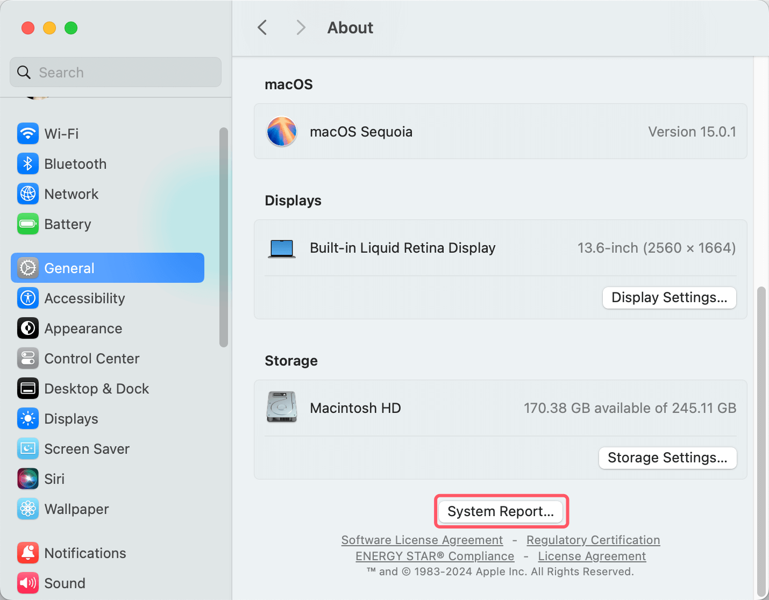Image resolution: width=769 pixels, height=600 pixels.
Task: Open Siri settings
Action: 54,479
